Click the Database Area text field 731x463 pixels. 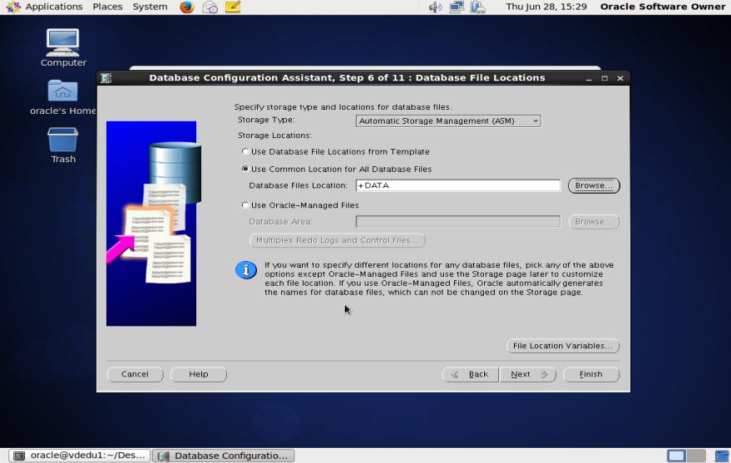tap(457, 222)
